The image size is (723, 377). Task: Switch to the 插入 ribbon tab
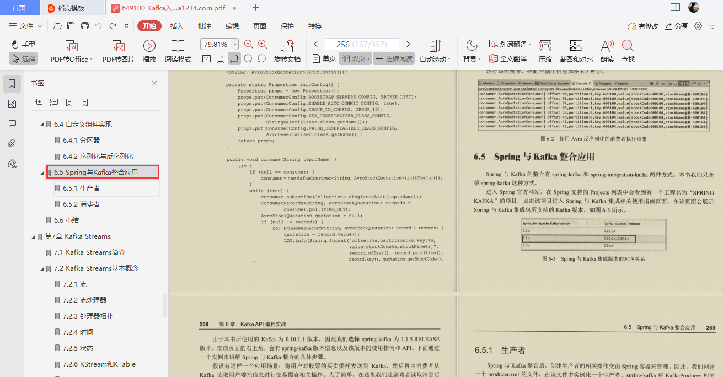pos(177,26)
